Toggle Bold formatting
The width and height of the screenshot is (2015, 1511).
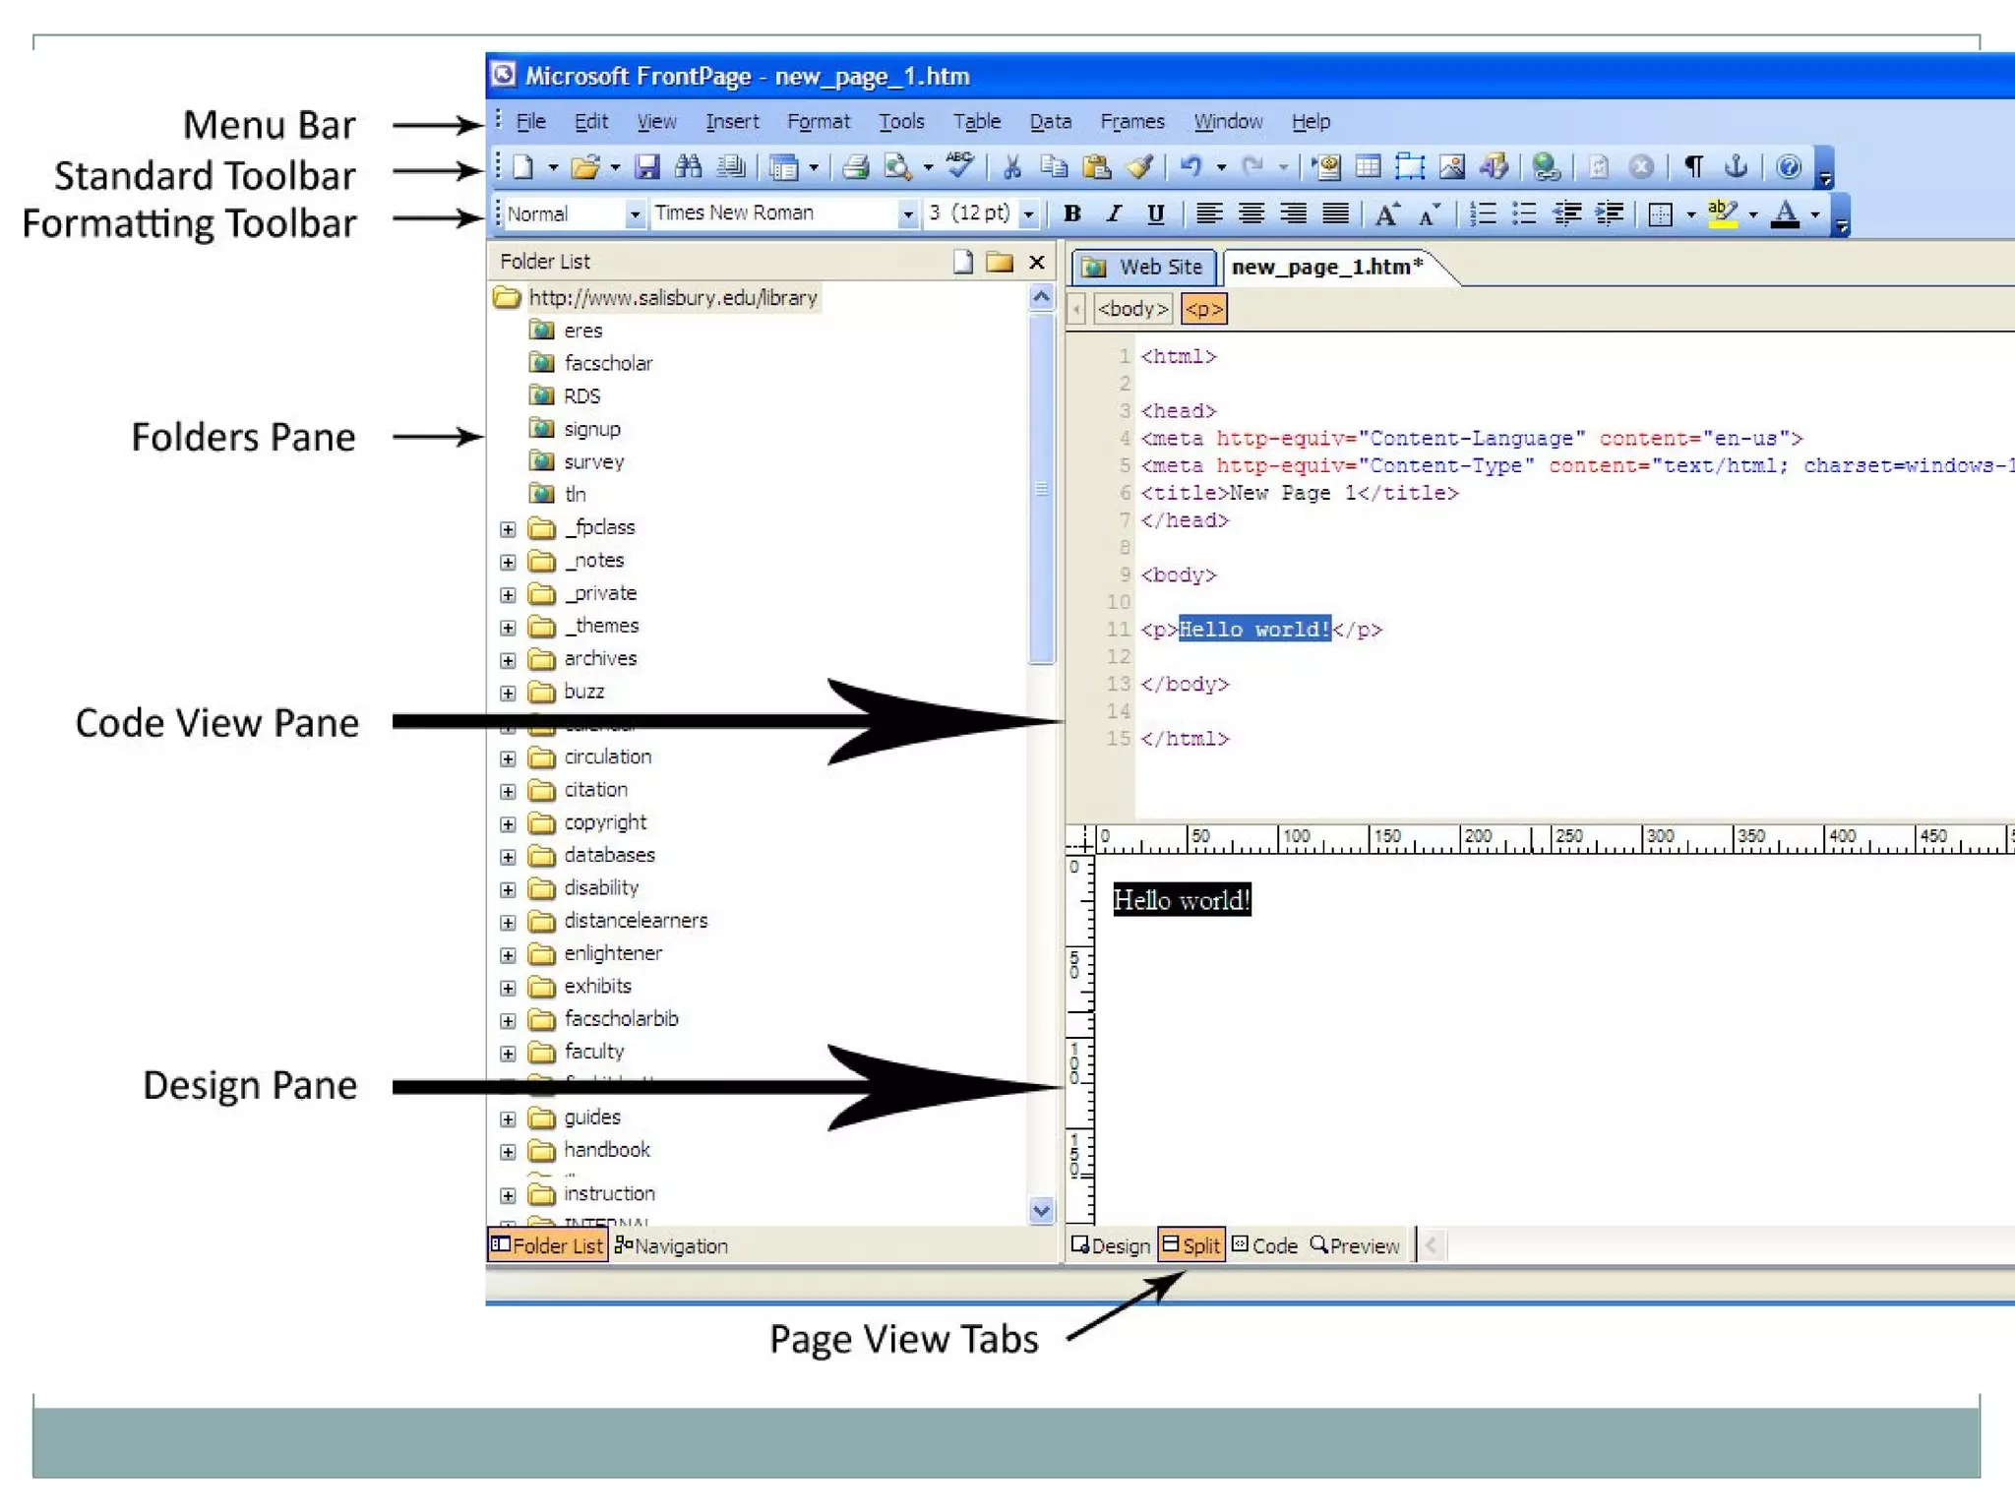coord(1072,213)
